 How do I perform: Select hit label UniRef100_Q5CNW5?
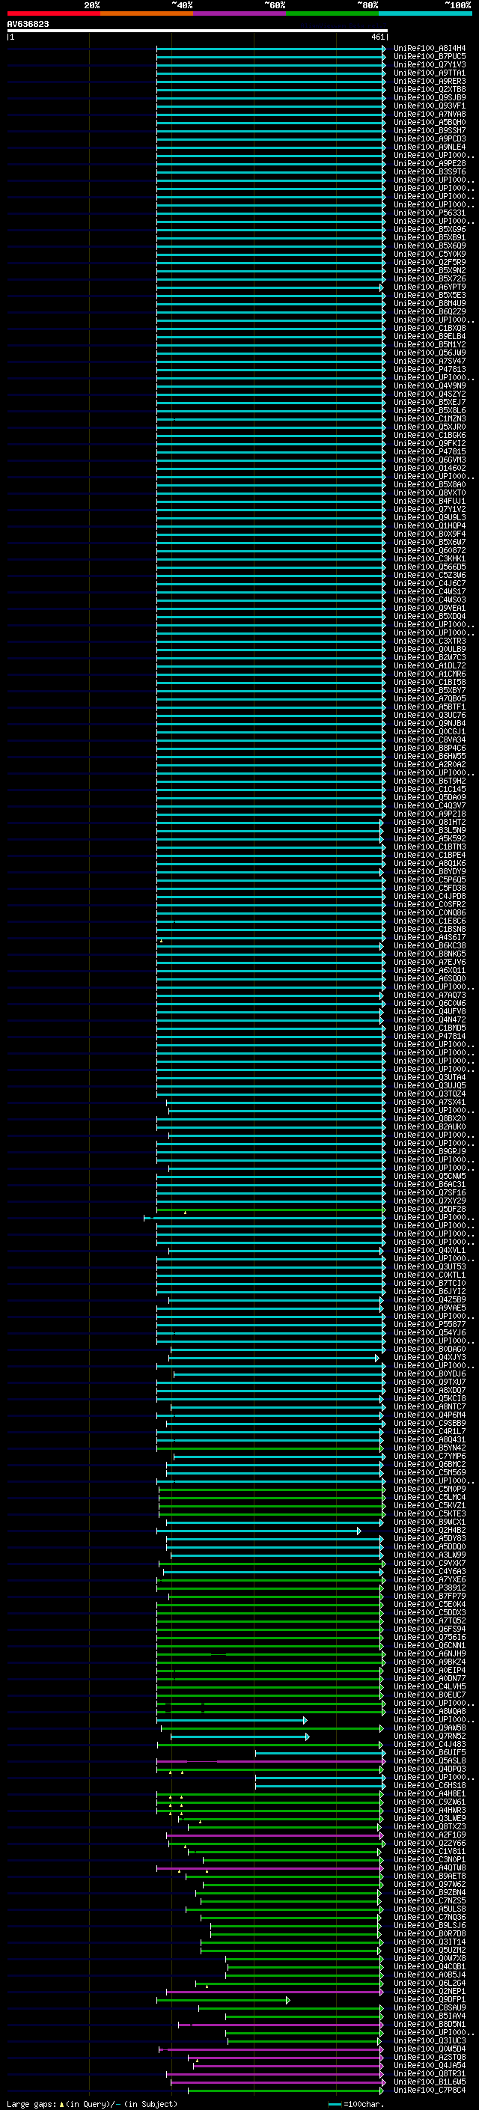pos(430,1176)
